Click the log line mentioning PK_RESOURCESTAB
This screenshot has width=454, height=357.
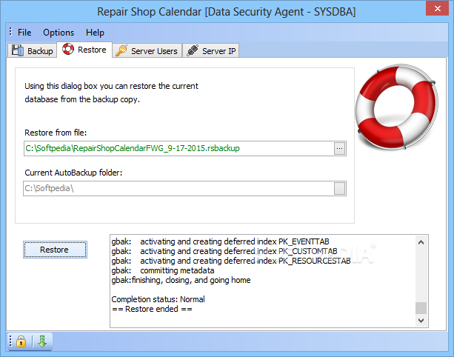point(231,261)
